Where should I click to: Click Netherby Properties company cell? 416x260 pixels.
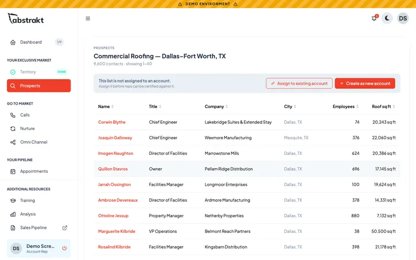(x=224, y=216)
